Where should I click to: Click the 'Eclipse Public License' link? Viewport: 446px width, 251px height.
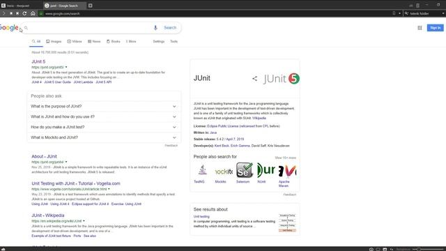coord(223,126)
